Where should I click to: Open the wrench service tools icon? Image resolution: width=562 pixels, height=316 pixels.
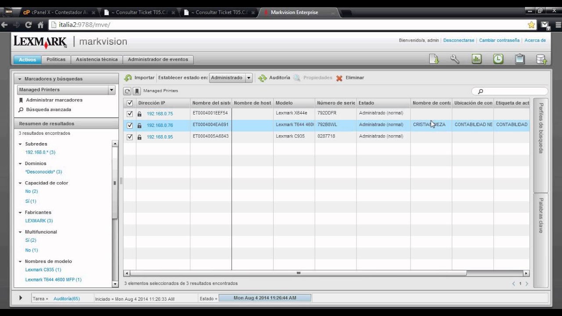point(455,59)
